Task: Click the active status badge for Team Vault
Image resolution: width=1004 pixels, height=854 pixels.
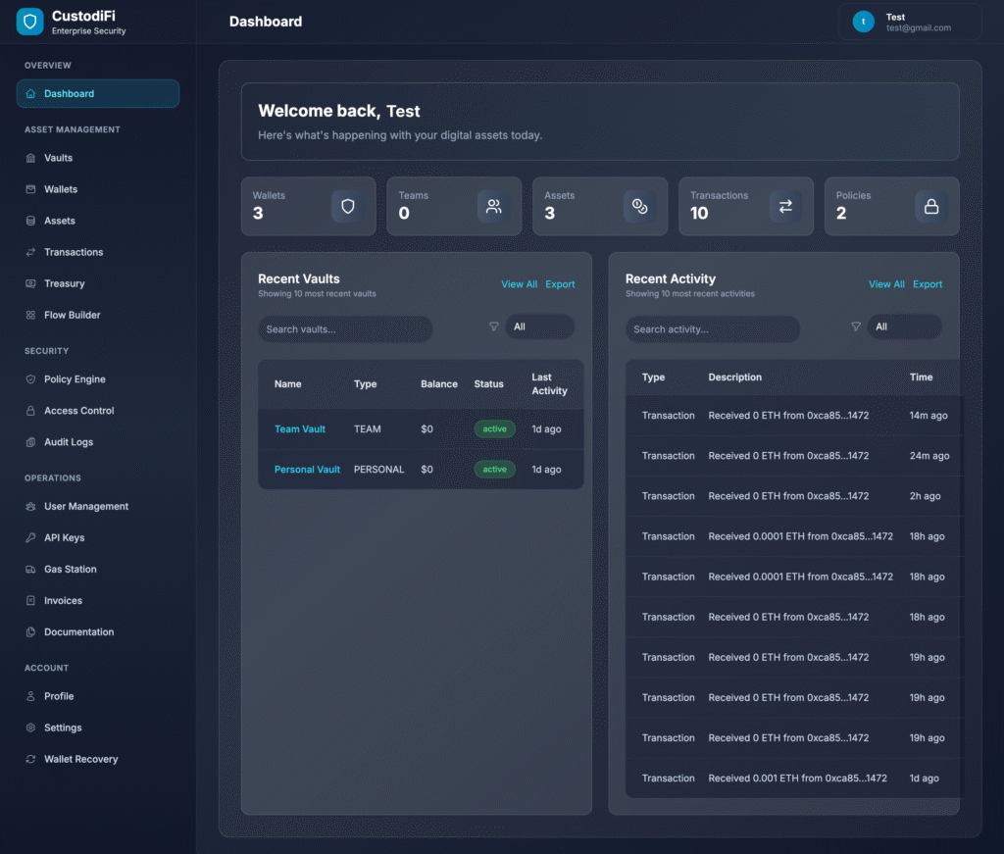Action: (x=495, y=428)
